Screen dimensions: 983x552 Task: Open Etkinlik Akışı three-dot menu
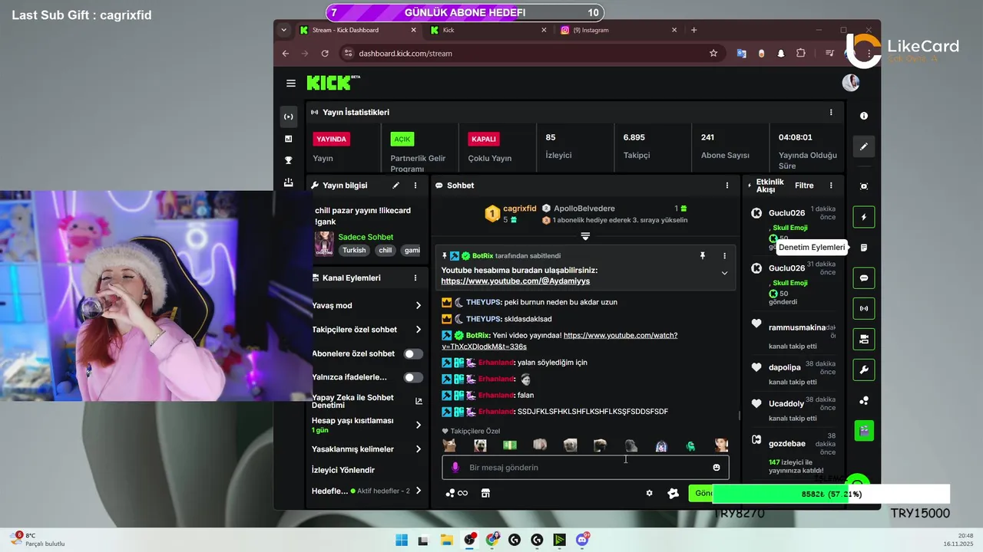click(x=830, y=186)
